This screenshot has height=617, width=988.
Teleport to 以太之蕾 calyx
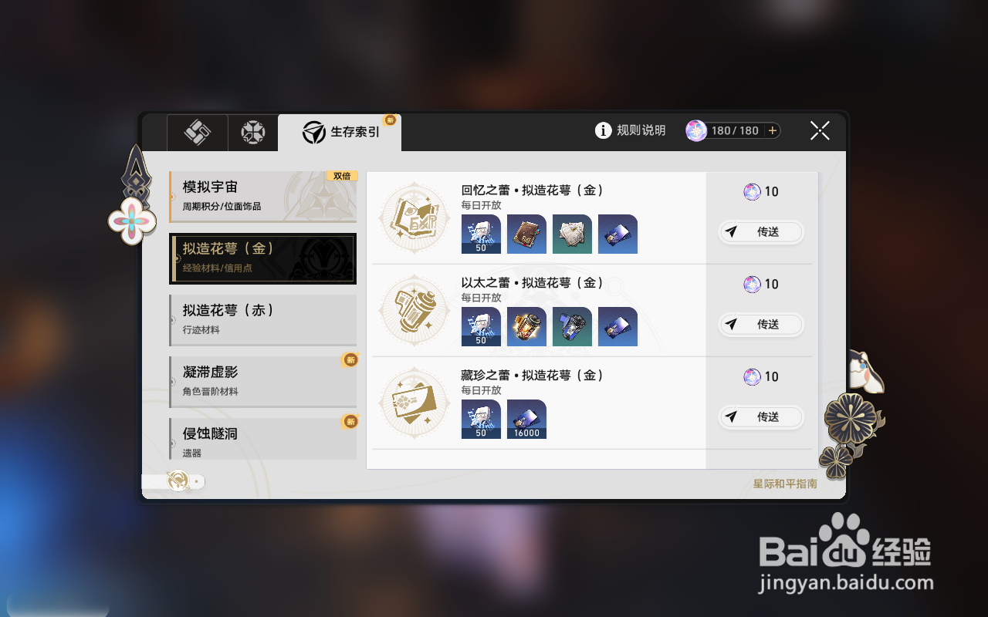click(761, 324)
